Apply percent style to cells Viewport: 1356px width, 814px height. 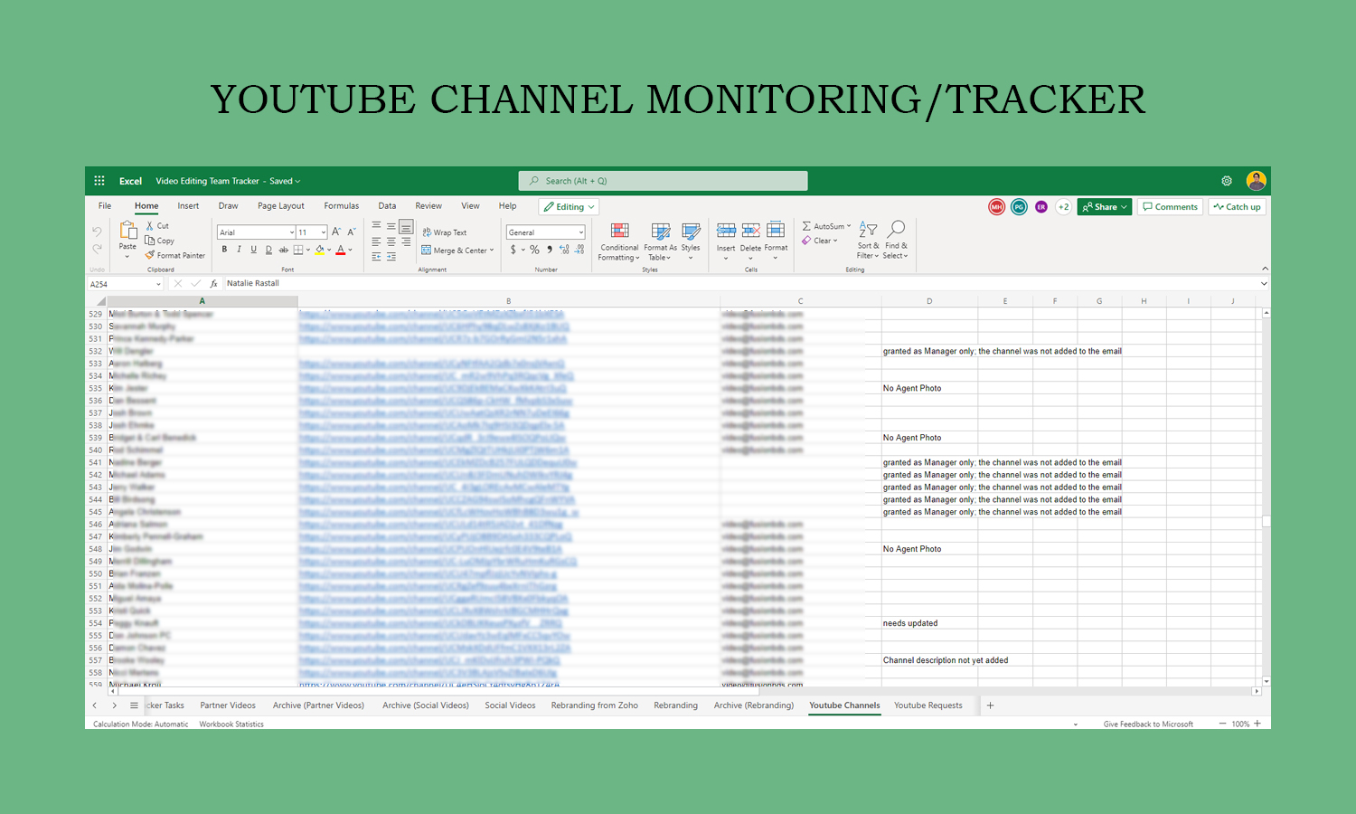pos(534,250)
